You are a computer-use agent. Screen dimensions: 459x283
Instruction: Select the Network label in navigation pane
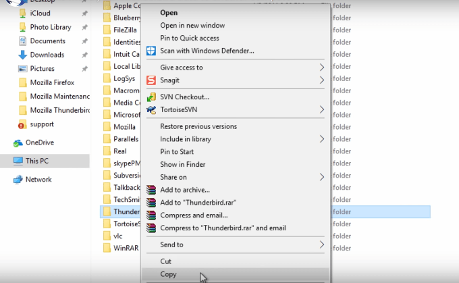[x=38, y=179]
